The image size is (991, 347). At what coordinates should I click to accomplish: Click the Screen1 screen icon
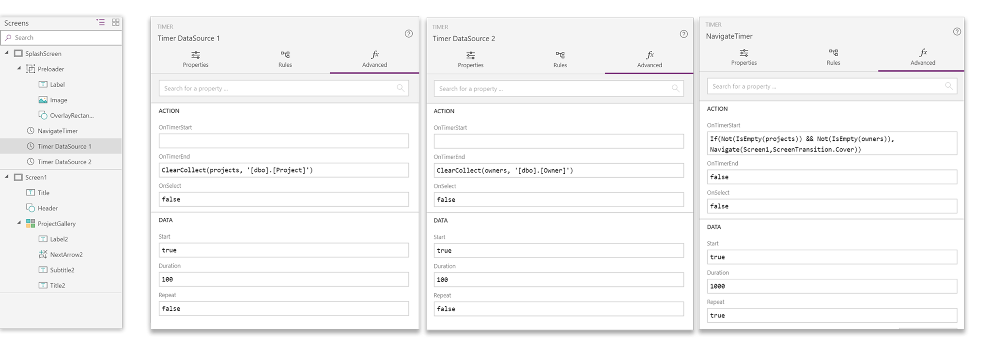pos(18,177)
